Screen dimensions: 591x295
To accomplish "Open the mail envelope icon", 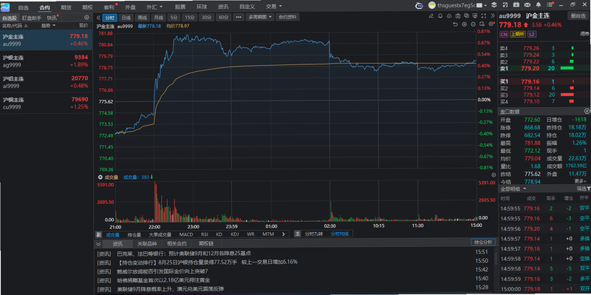I will click(527, 5).
